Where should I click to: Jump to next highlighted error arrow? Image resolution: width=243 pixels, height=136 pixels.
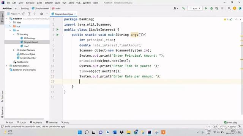[x=240, y=19]
